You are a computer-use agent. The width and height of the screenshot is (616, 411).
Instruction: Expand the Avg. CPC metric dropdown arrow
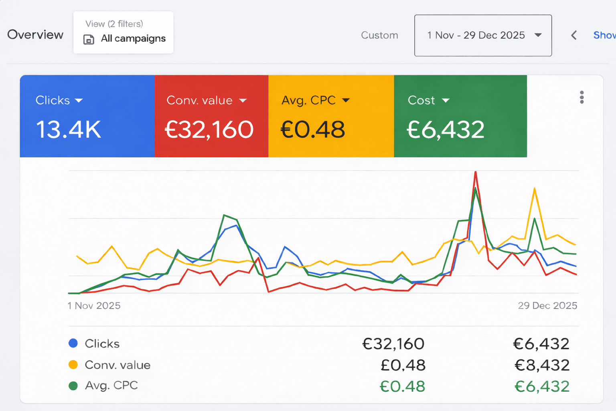[x=346, y=100]
